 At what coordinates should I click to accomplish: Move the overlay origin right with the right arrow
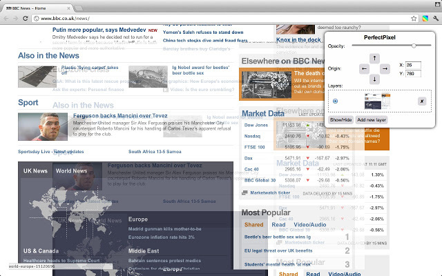point(385,68)
